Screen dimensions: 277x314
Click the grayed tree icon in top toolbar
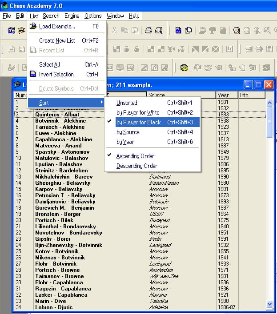pos(213,30)
